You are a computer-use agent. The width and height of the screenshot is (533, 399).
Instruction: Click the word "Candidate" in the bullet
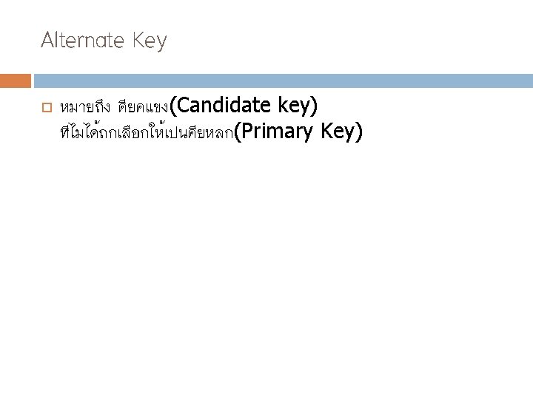224,105
